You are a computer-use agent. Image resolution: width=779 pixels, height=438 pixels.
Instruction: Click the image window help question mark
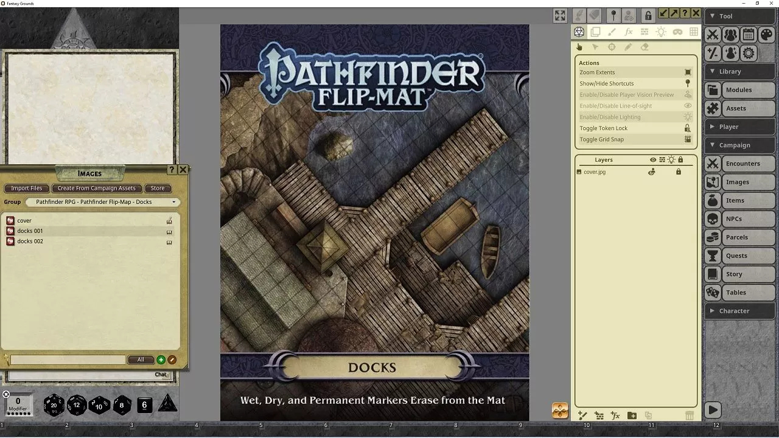point(685,13)
